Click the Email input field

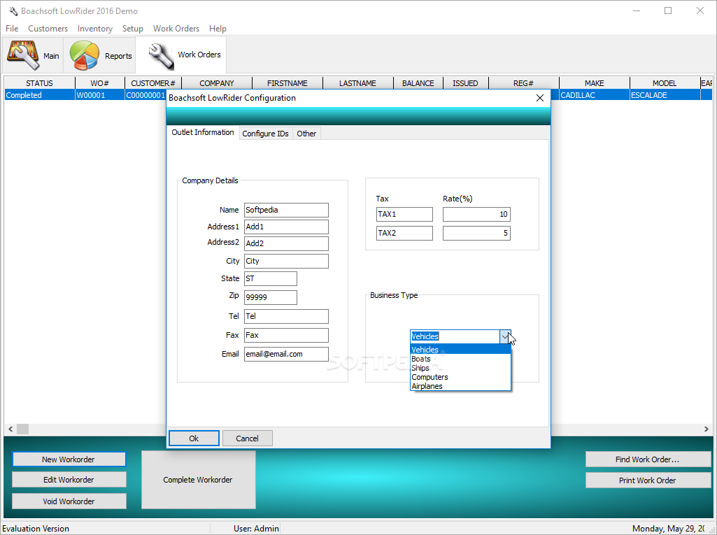(x=286, y=354)
